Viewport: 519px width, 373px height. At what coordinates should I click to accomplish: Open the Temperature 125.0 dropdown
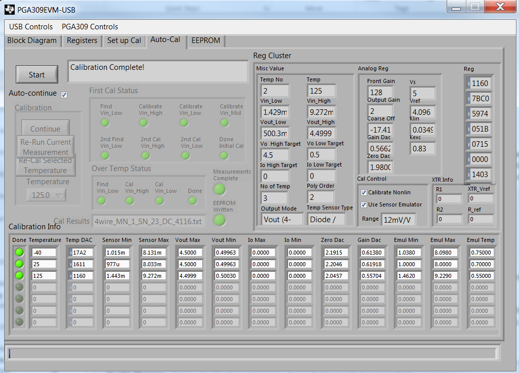click(46, 195)
